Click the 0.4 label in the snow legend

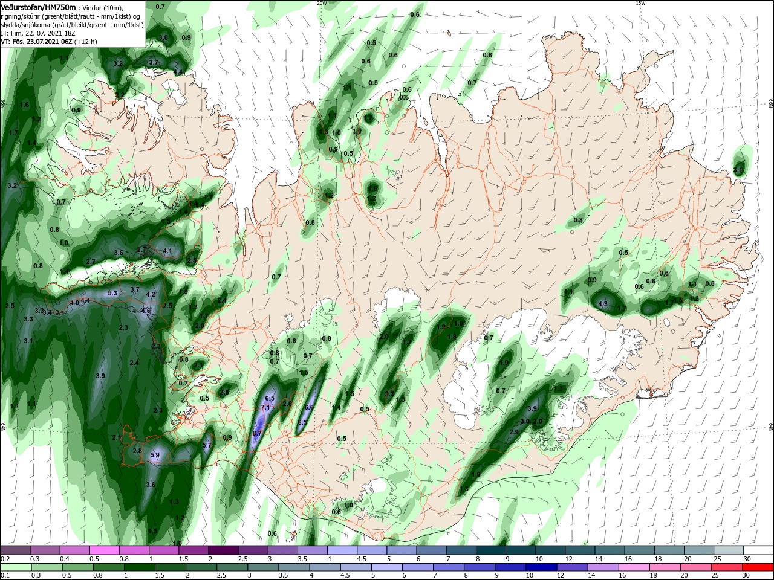65,559
